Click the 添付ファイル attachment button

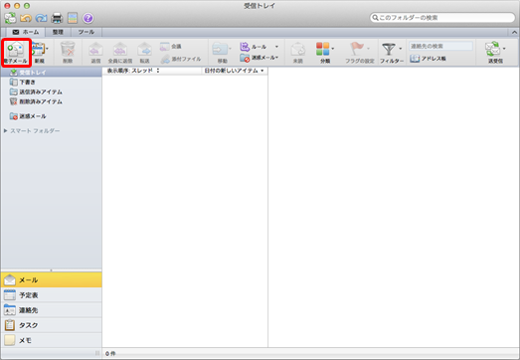coord(181,59)
